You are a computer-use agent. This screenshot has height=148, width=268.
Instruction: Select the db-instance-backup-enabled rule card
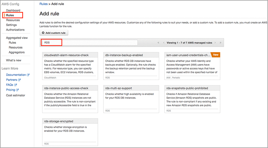click(131, 66)
